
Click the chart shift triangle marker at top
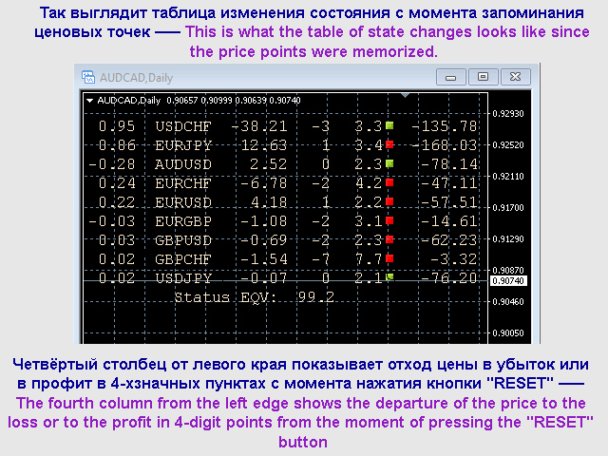click(406, 96)
